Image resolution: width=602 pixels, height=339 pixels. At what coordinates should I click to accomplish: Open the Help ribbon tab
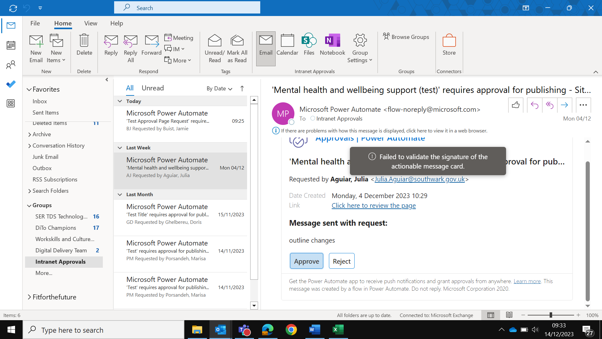(x=117, y=23)
